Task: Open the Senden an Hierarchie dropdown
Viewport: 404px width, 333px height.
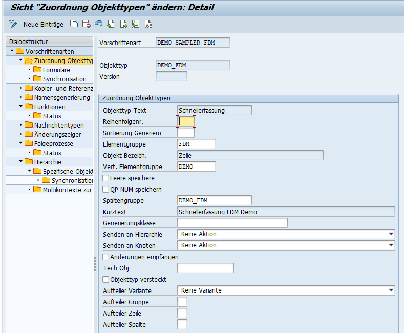Action: pos(391,234)
